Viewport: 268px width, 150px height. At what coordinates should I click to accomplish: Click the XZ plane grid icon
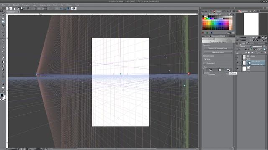click(228, 70)
